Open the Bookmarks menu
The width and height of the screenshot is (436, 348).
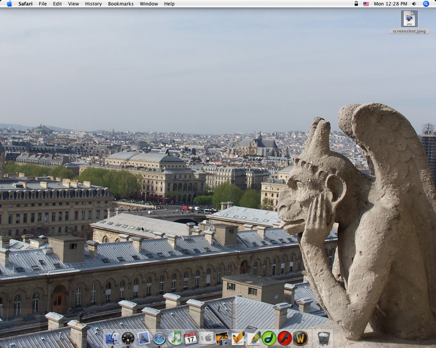tap(121, 4)
